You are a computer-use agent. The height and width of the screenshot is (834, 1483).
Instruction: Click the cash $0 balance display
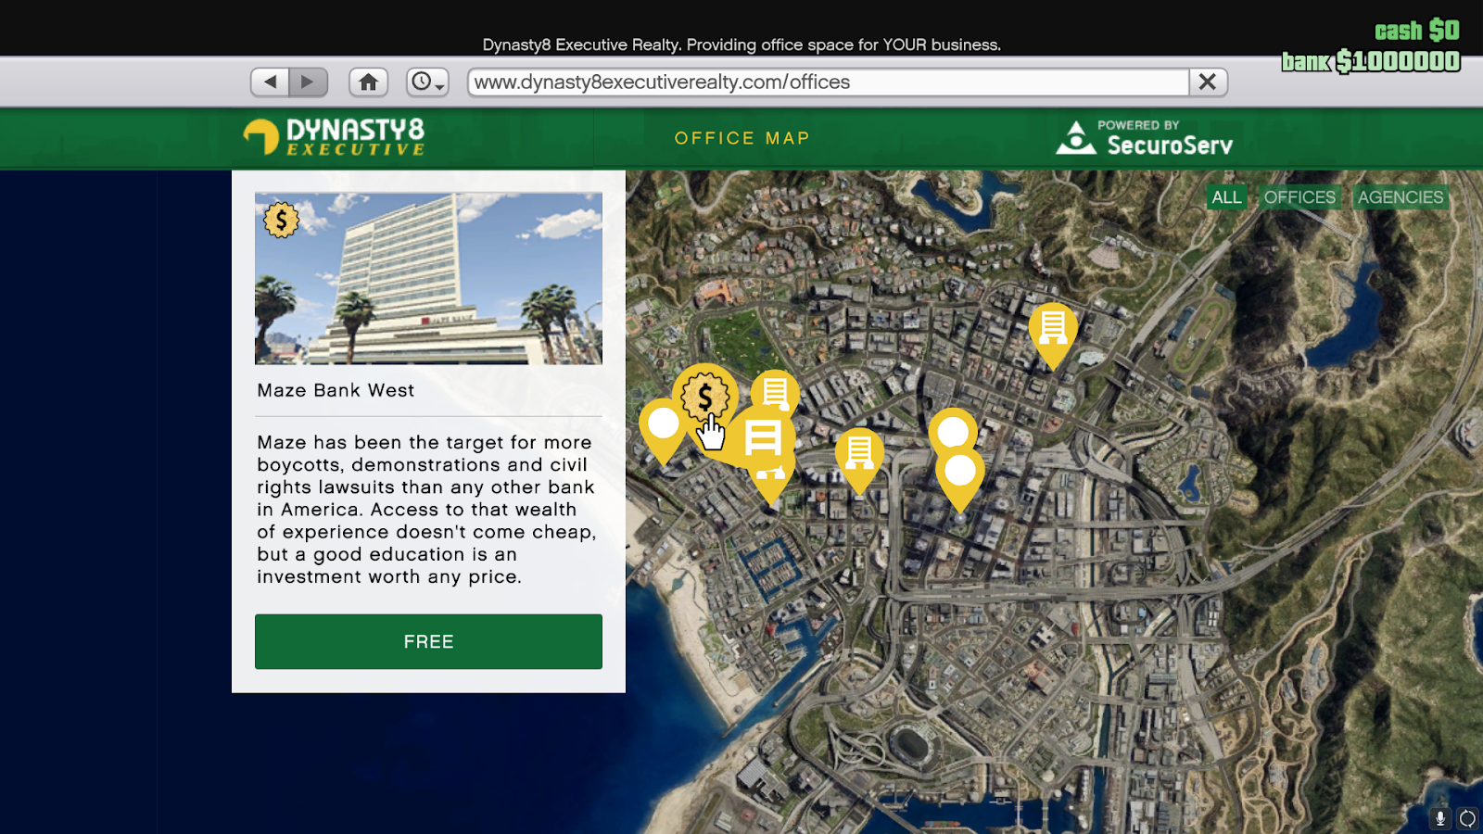point(1417,31)
